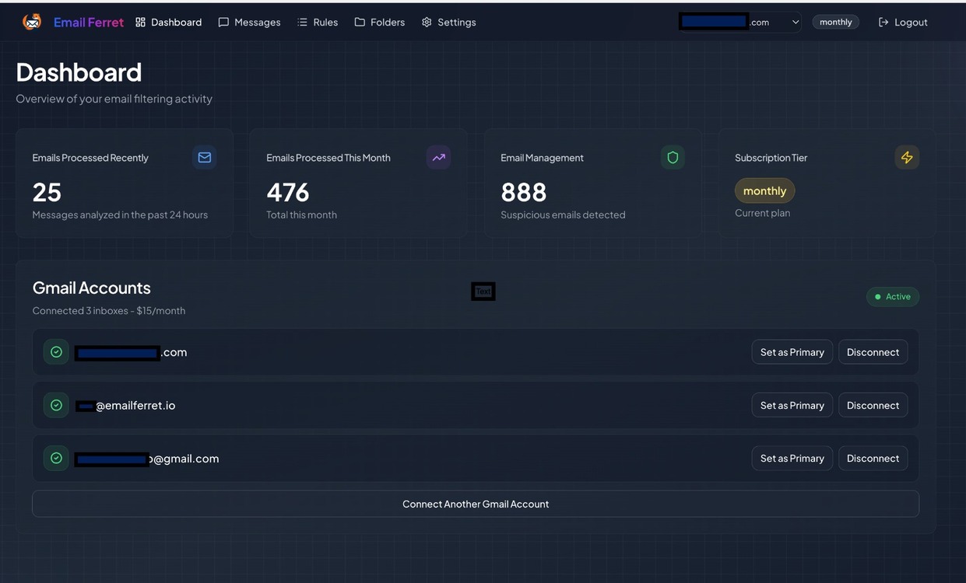Click the Active status badge
Image resolution: width=966 pixels, height=583 pixels.
(x=893, y=296)
